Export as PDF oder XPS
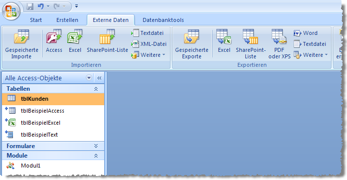Screen dimensions: 347x180 click(x=279, y=44)
